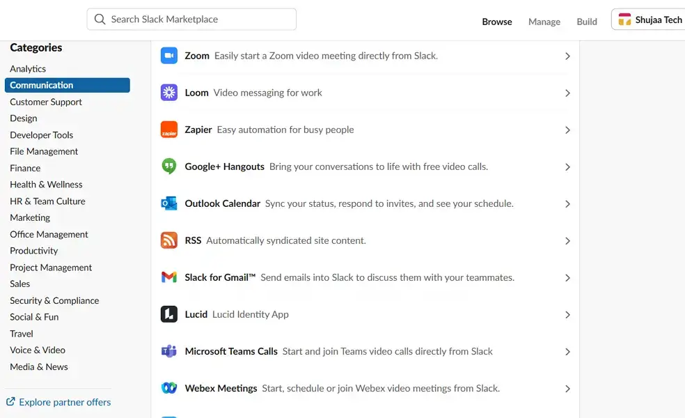
Task: Open the Google+ Hangouts row chevron
Action: click(567, 167)
